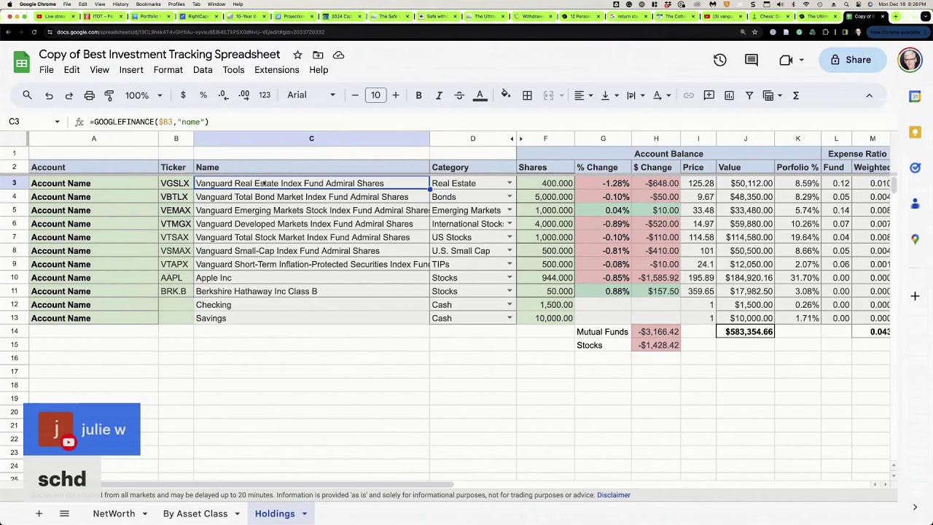Open the Name box dropdown arrow
This screenshot has width=933, height=525.
point(57,122)
